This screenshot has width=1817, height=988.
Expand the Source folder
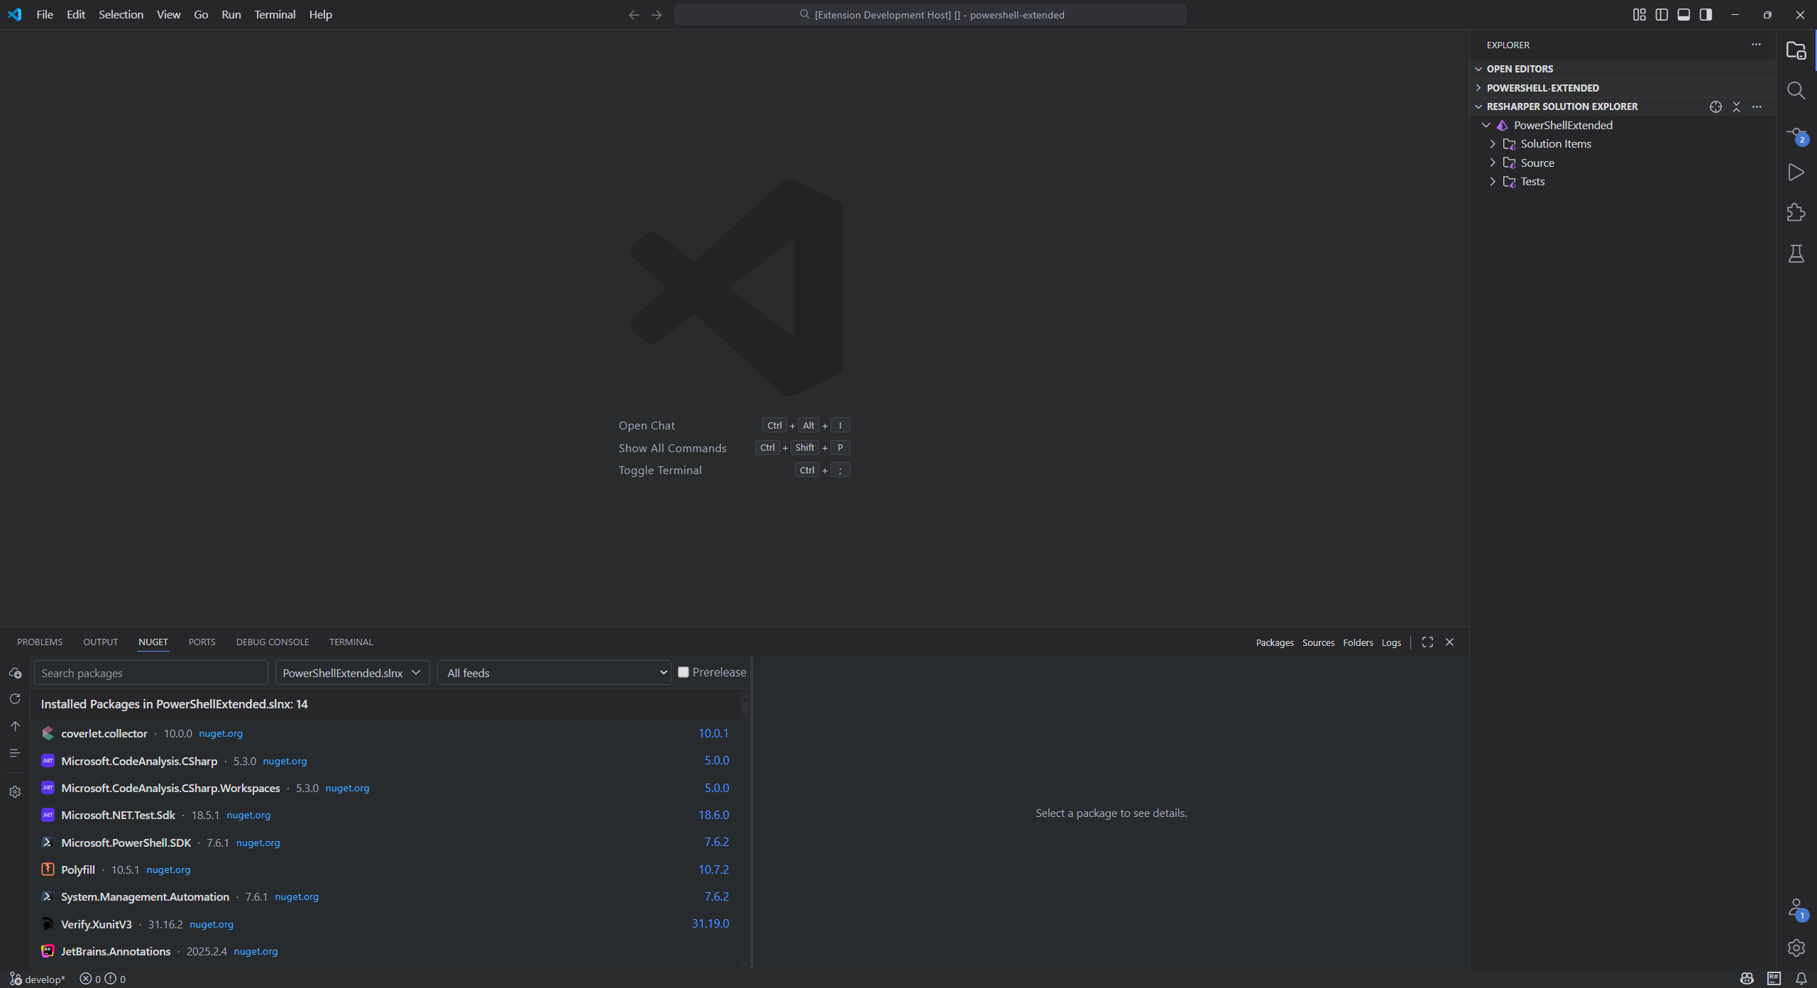pyautogui.click(x=1493, y=163)
